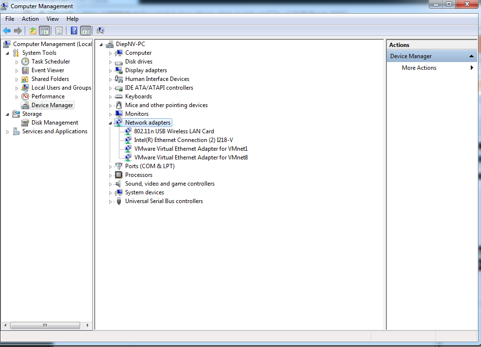Click the Task Scheduler clock icon
Screen dimensions: 481x347
[25, 62]
